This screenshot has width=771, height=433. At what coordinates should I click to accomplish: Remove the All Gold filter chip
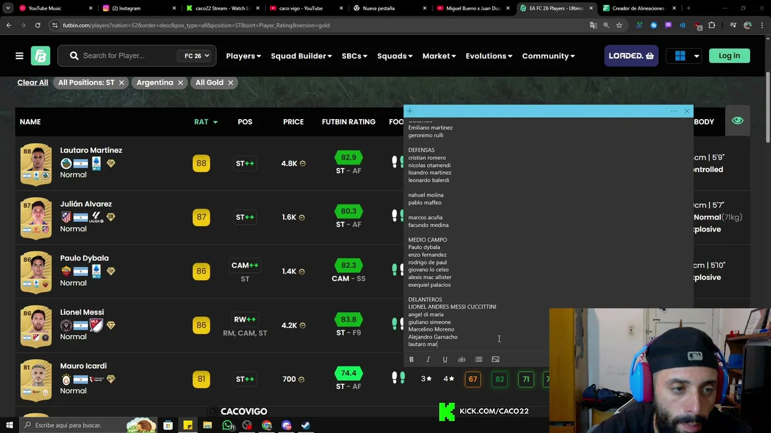[x=230, y=82]
